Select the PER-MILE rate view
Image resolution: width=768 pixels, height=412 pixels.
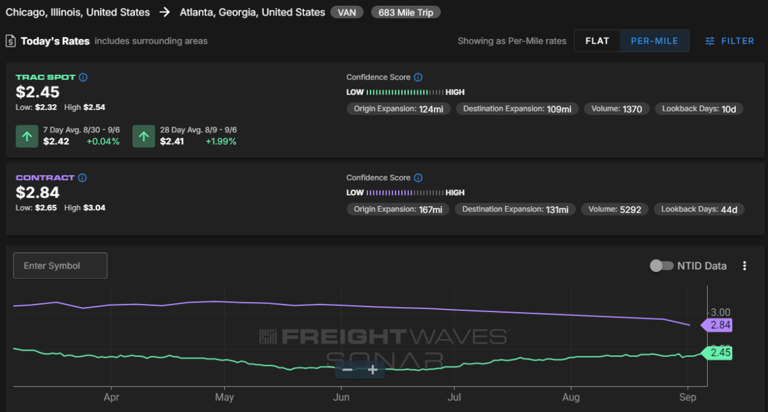[x=654, y=41]
